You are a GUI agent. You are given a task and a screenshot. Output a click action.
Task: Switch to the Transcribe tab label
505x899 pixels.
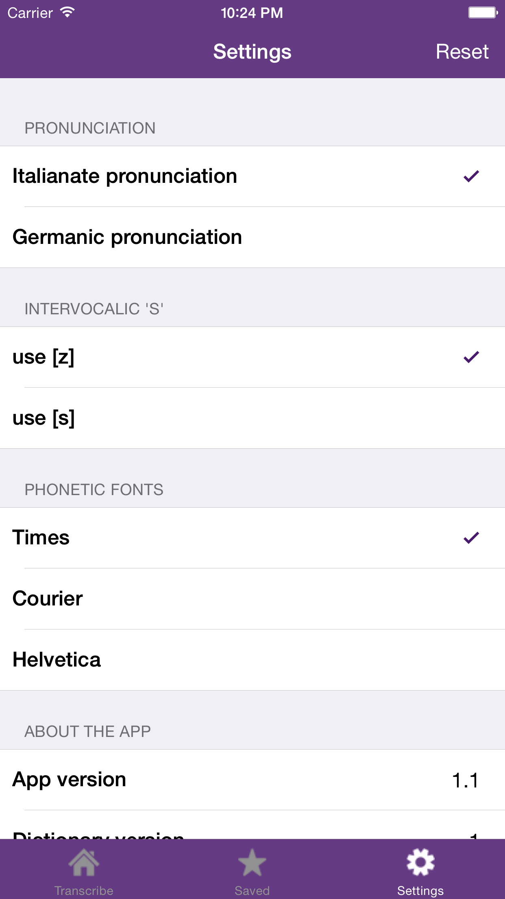[x=84, y=890]
